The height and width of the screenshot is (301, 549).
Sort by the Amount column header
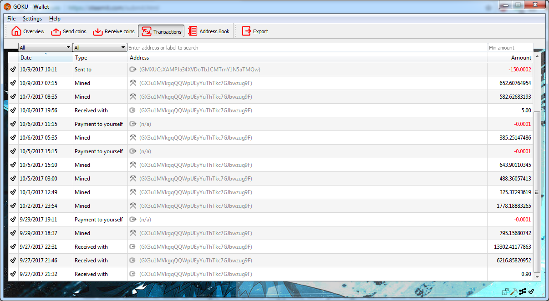click(x=510, y=58)
